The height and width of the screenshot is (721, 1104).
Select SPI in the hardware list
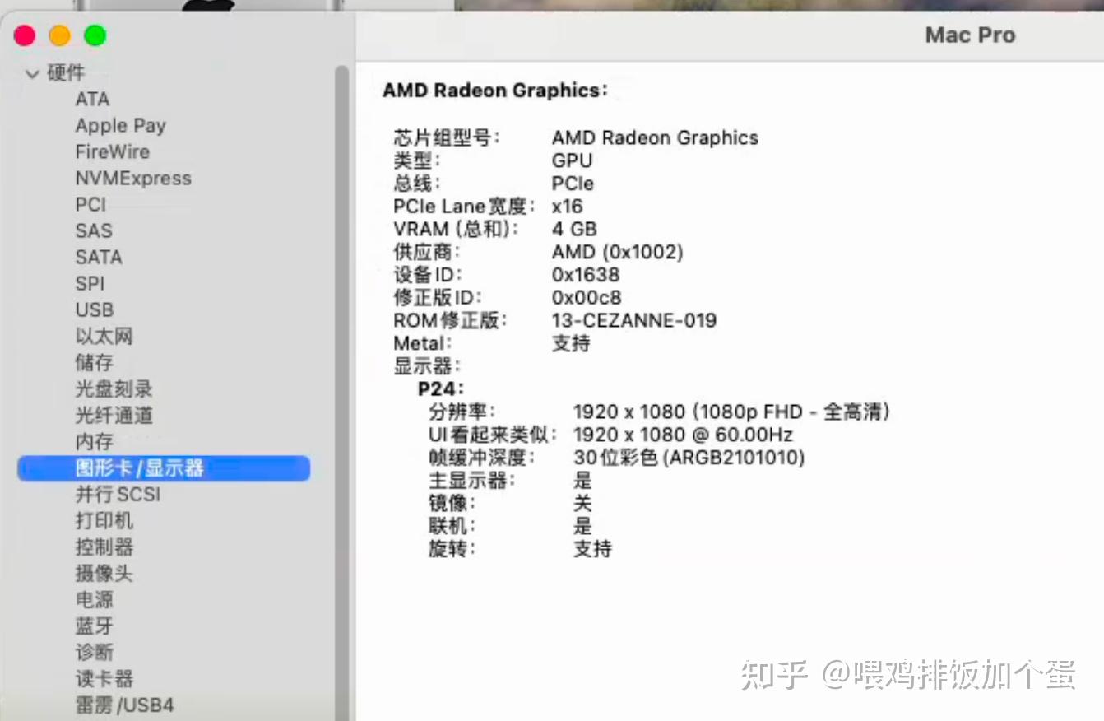(x=90, y=284)
